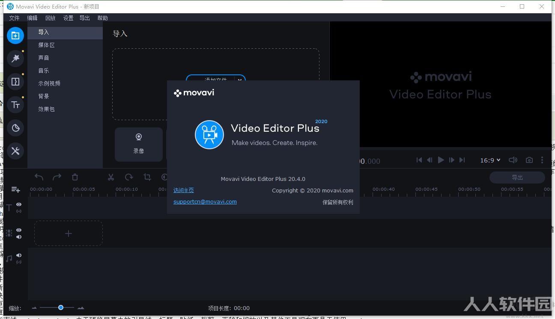The image size is (555, 319).
Task: Mute the audio track speaker
Action: pos(19,255)
